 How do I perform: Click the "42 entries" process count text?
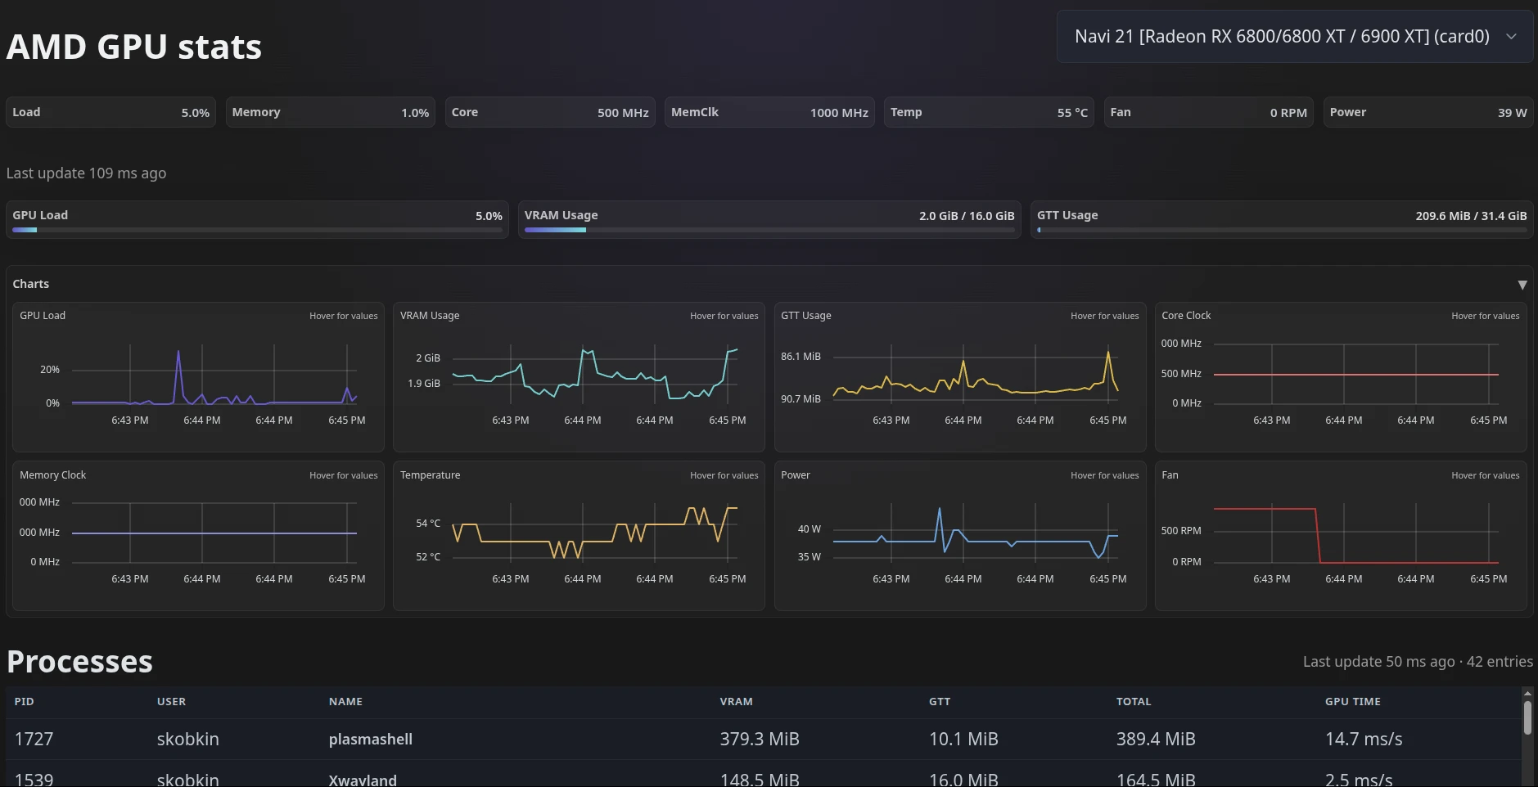click(x=1500, y=661)
